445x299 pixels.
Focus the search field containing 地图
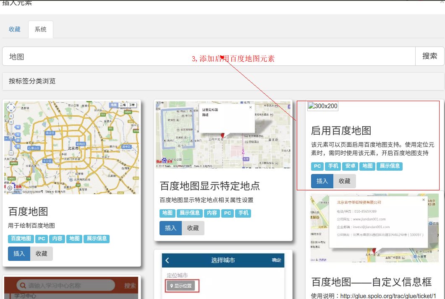pos(209,56)
